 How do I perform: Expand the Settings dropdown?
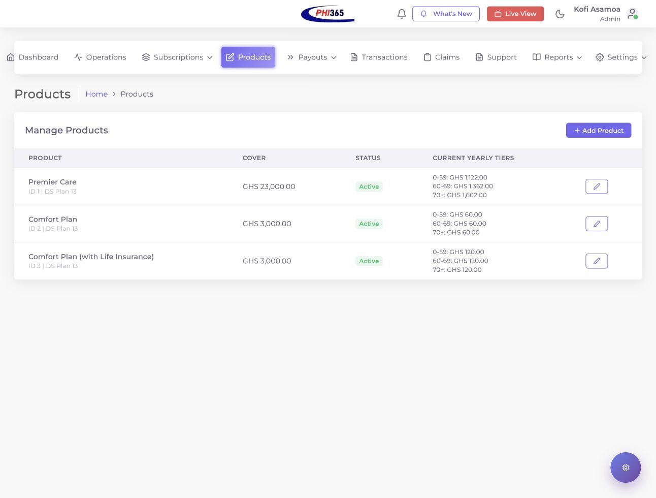[x=621, y=57]
